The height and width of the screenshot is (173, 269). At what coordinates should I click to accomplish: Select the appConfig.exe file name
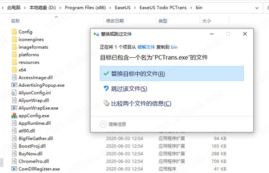point(34,115)
